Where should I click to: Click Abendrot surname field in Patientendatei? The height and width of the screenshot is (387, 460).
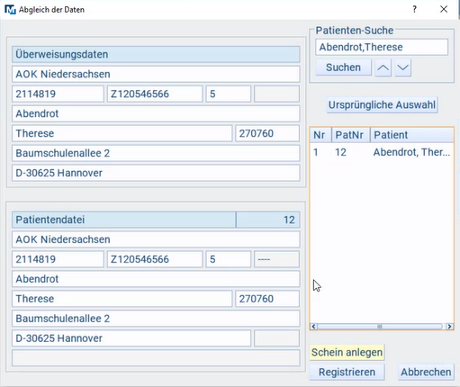tap(156, 279)
